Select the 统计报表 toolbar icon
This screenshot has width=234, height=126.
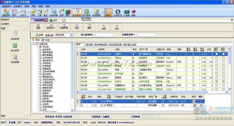click(x=86, y=13)
